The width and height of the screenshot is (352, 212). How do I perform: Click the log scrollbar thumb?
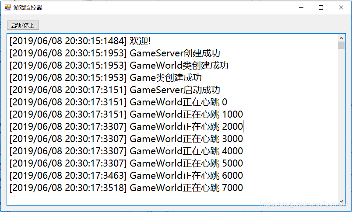tap(341, 45)
